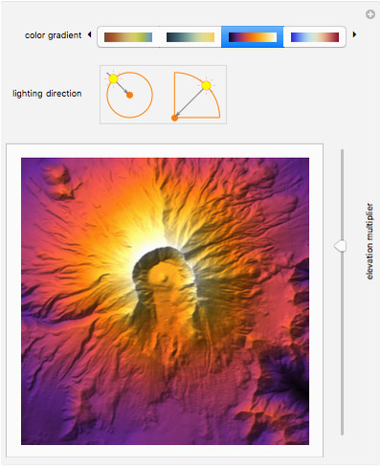Click the yellow sun on the circular azimuth control
Viewport: 381px width, 467px height.
[x=113, y=78]
